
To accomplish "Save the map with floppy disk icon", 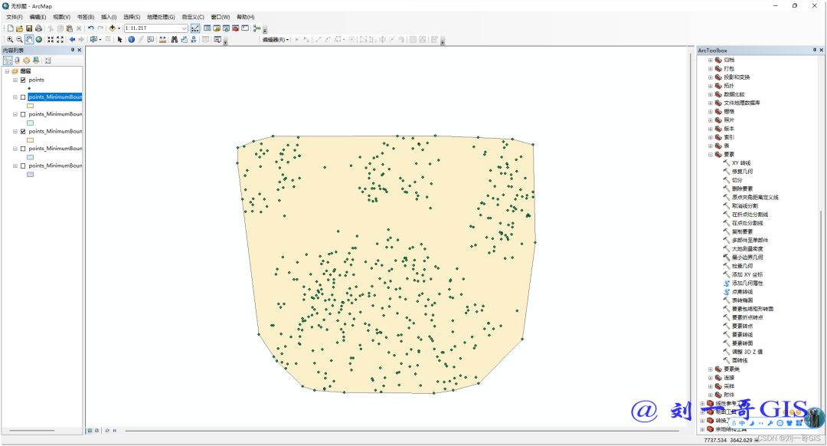I will (29, 28).
